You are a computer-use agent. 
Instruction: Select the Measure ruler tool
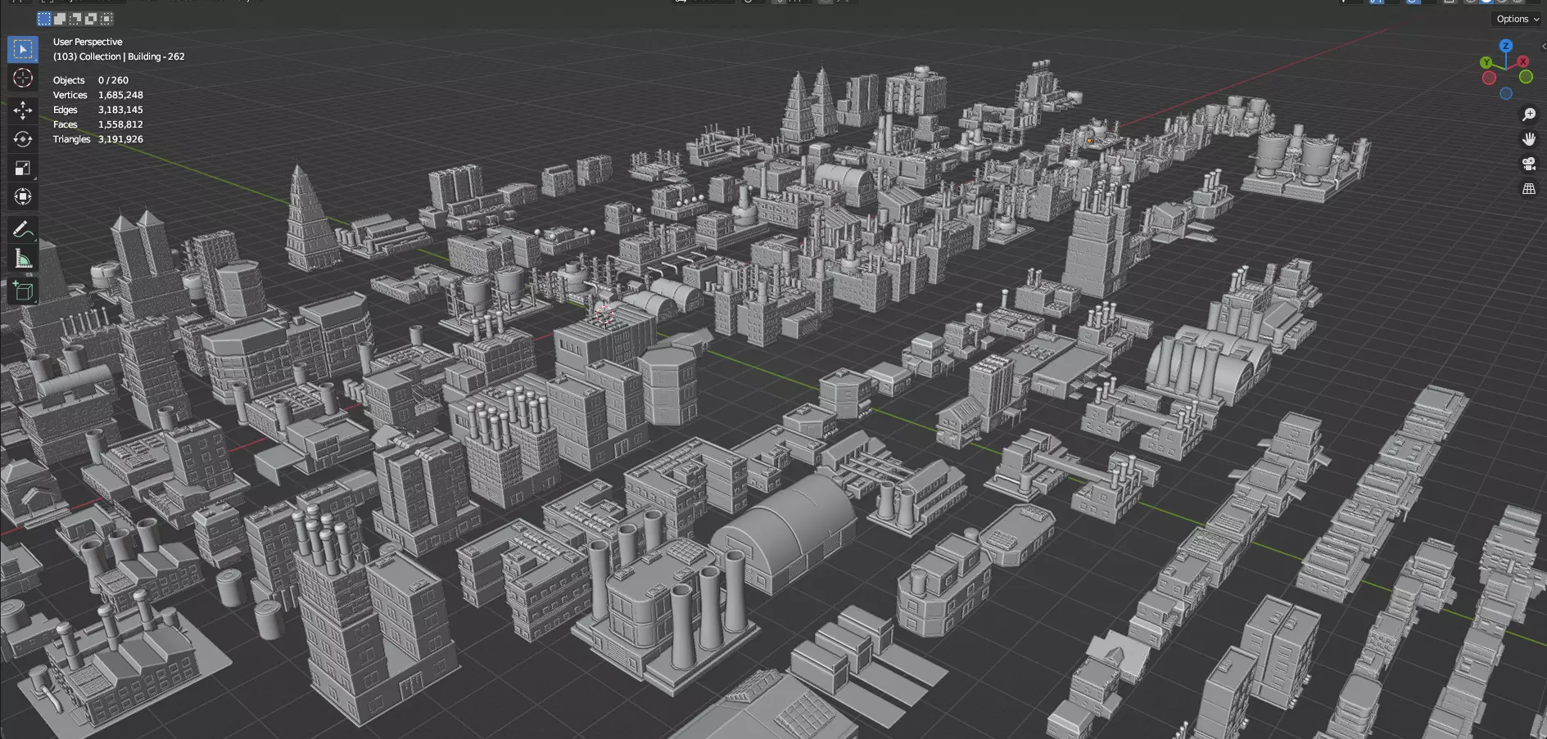point(23,259)
